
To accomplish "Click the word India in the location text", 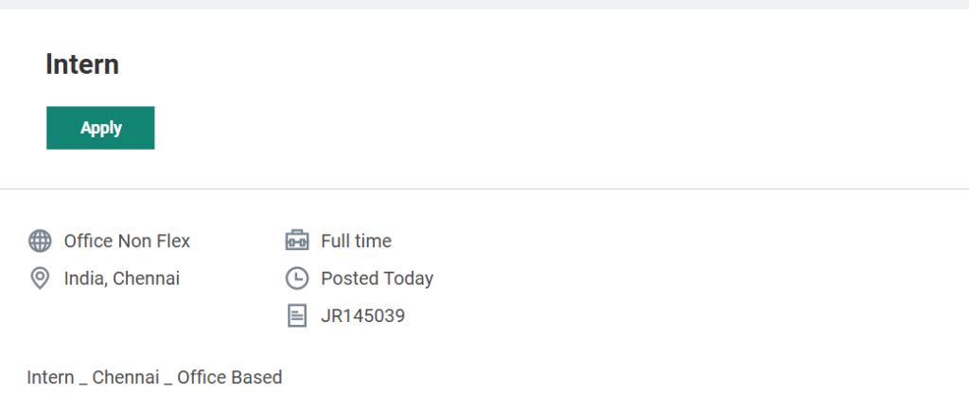I will pyautogui.click(x=84, y=278).
